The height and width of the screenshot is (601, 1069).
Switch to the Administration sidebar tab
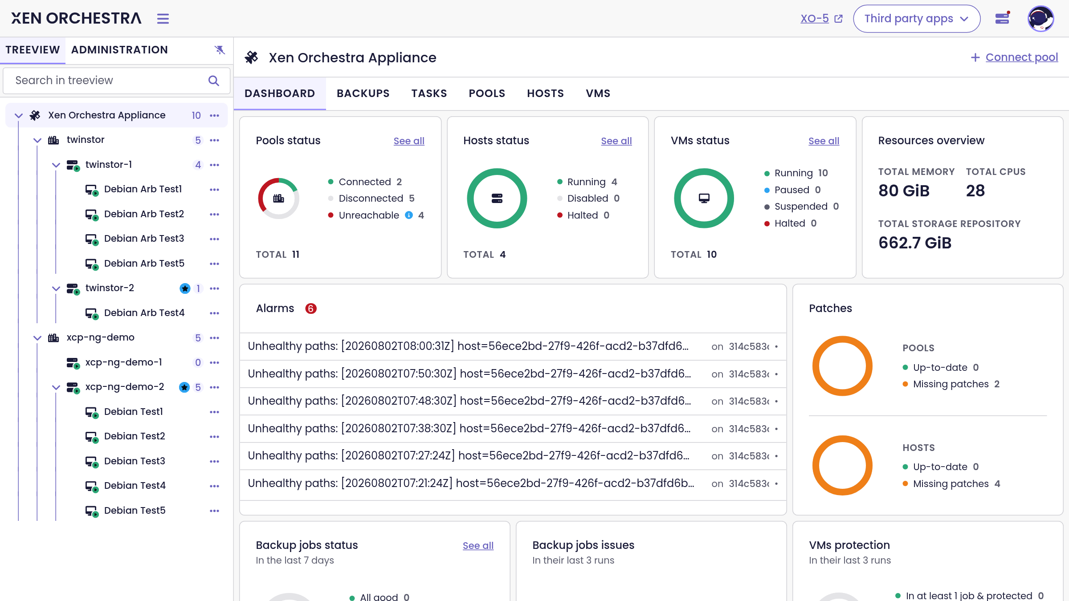tap(119, 50)
